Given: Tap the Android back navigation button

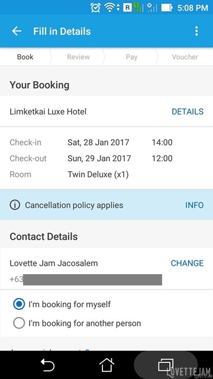Looking at the screenshot, I should click(47, 365).
